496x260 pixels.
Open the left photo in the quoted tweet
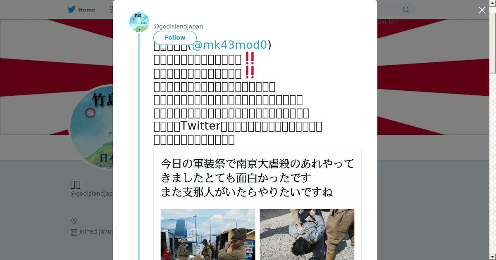coord(208,234)
